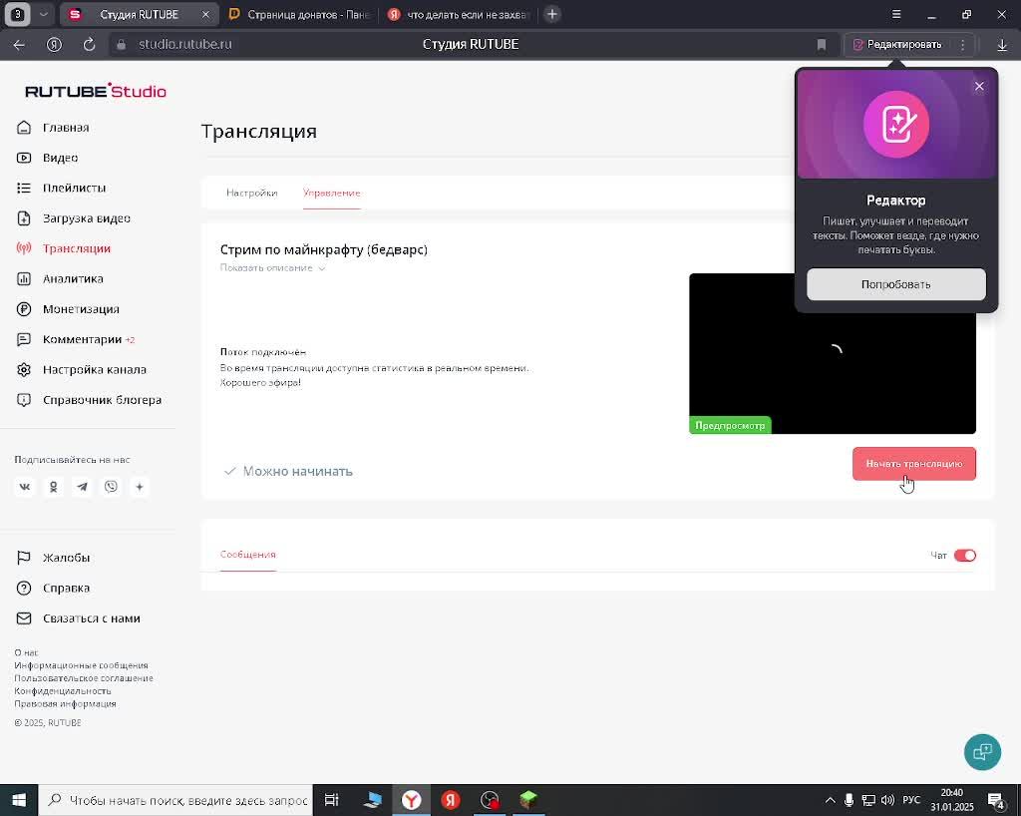Click the microphone icon in the system tray
The height and width of the screenshot is (816, 1021).
click(x=850, y=800)
